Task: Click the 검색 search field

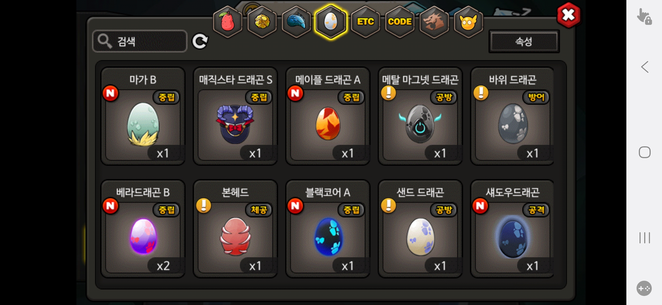Action: point(140,41)
